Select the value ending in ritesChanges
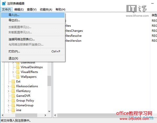The image size is (157, 123). click(74, 31)
